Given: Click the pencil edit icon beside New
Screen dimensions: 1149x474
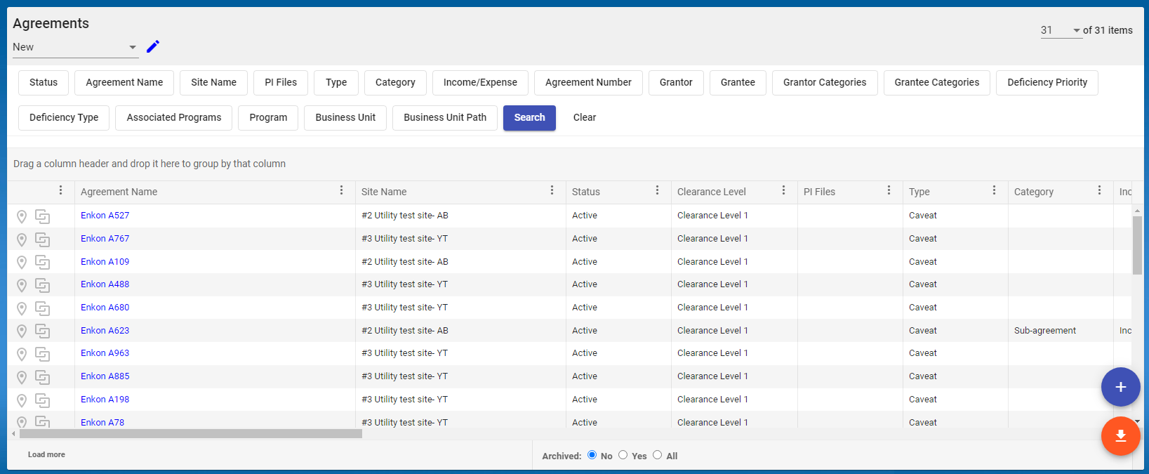Looking at the screenshot, I should 153,46.
